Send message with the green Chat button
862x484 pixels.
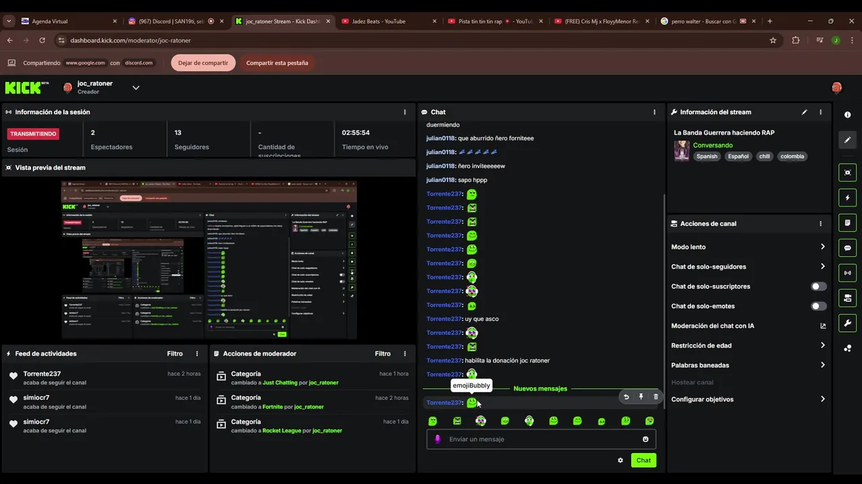click(644, 460)
